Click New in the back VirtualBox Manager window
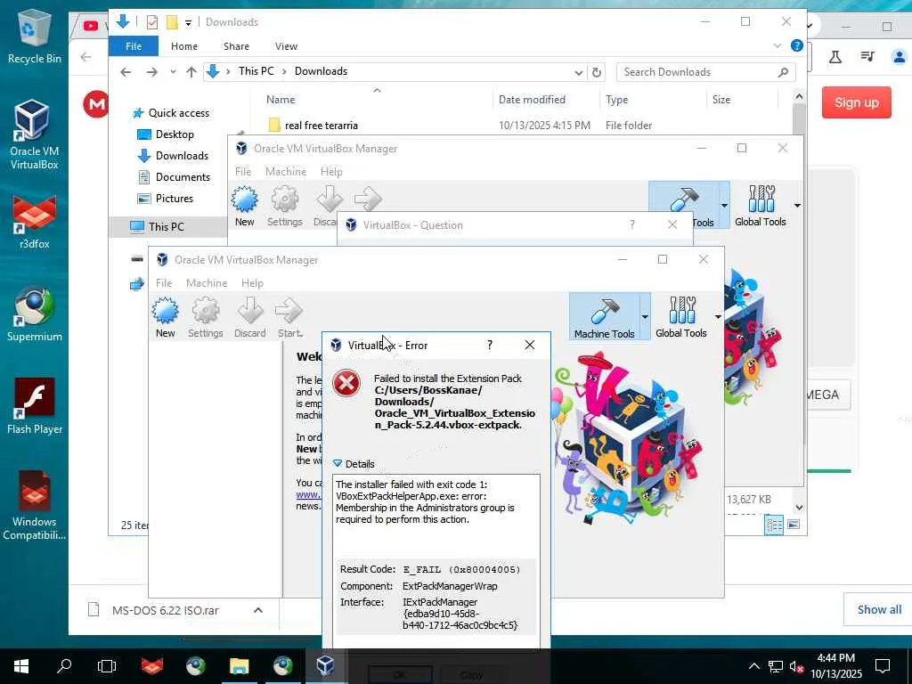This screenshot has height=684, width=912. 244,207
